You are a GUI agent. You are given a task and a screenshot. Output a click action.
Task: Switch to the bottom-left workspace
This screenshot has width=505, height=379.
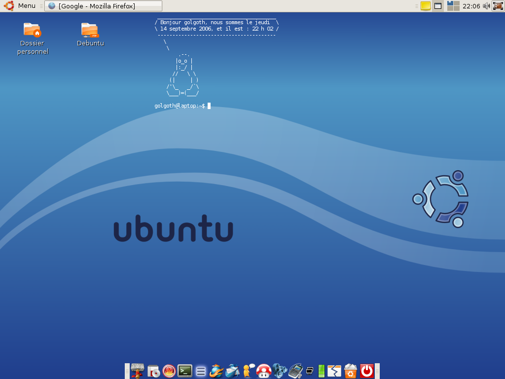coord(450,8)
